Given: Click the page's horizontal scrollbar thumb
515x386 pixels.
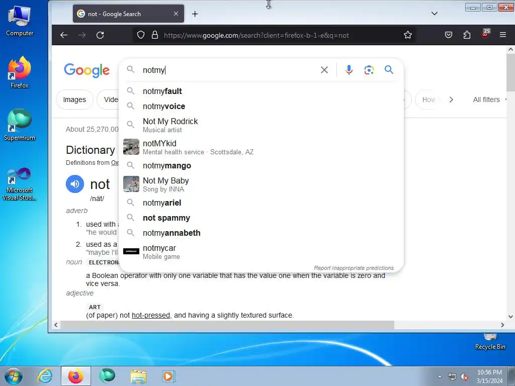Looking at the screenshot, I should (x=227, y=325).
